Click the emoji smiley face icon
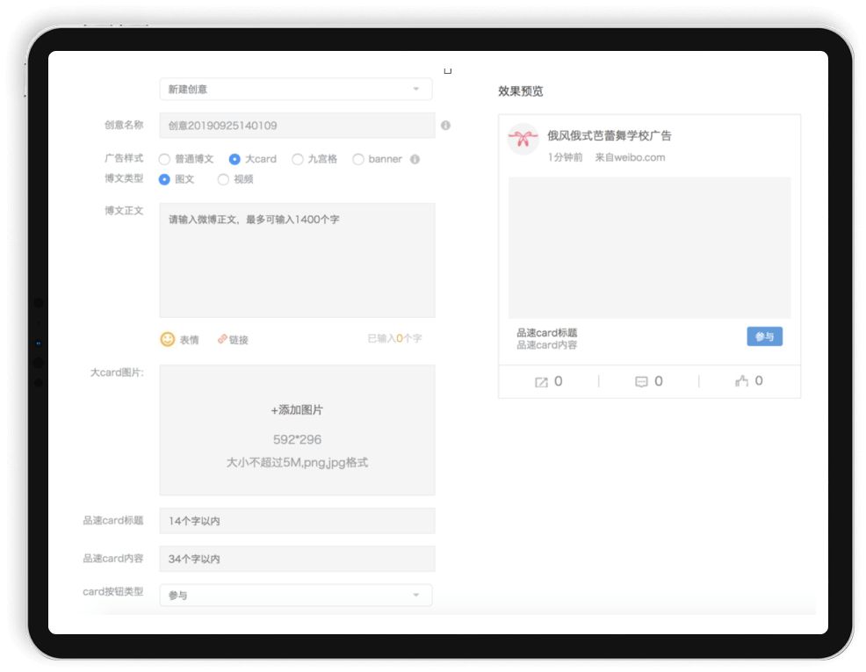866x672 pixels. click(x=167, y=339)
